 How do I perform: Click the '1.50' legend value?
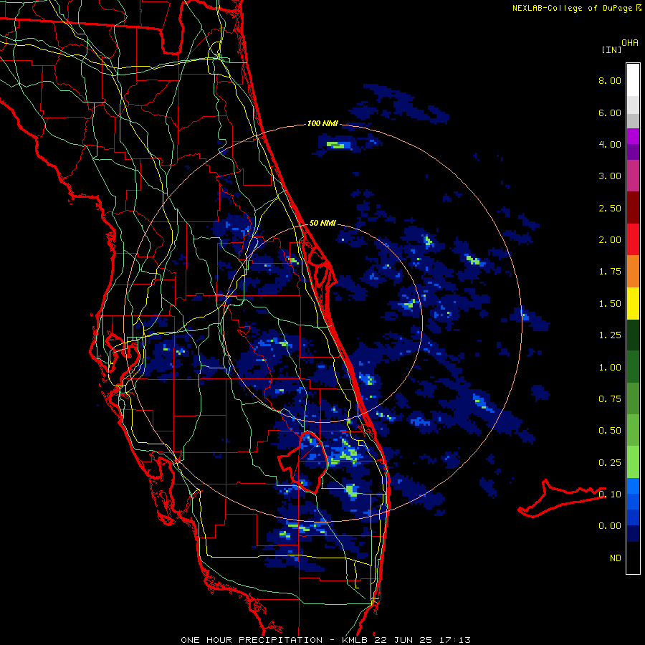pos(610,304)
